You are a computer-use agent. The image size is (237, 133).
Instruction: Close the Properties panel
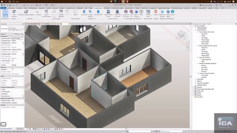point(23,24)
